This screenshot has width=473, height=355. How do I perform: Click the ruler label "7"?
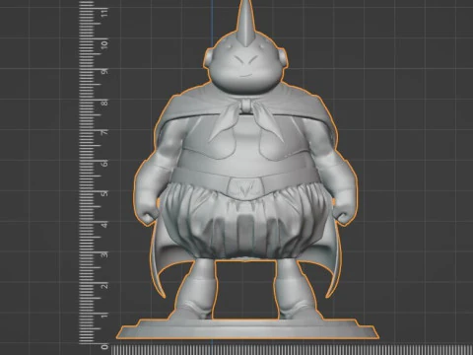(x=104, y=133)
